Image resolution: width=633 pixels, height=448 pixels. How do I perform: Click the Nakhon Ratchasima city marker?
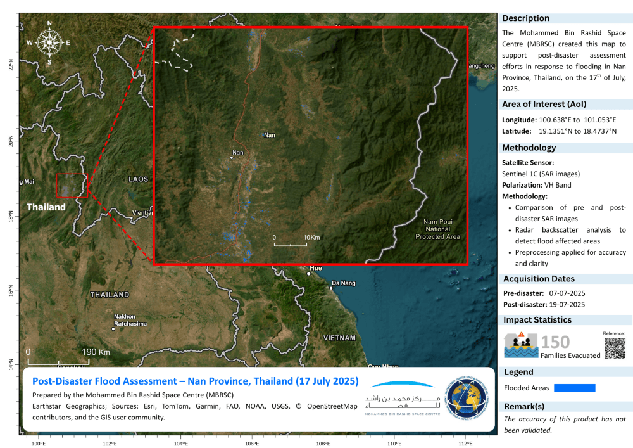click(x=113, y=329)
